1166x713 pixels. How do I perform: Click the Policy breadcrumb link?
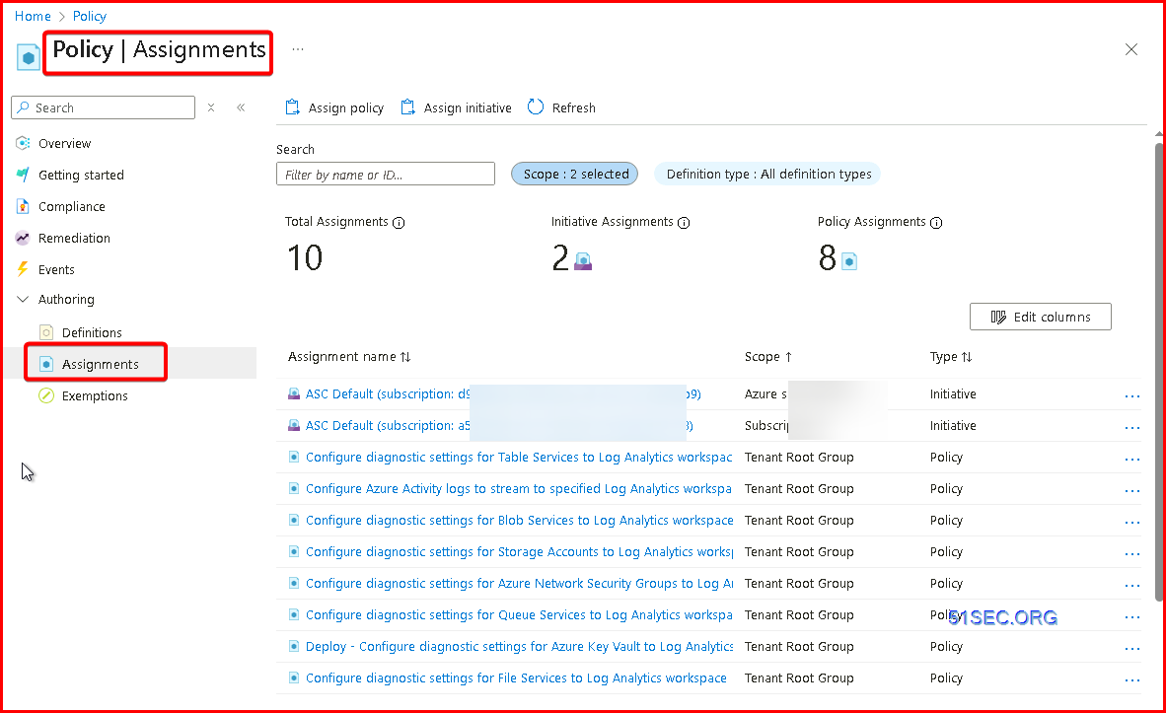pos(89,17)
